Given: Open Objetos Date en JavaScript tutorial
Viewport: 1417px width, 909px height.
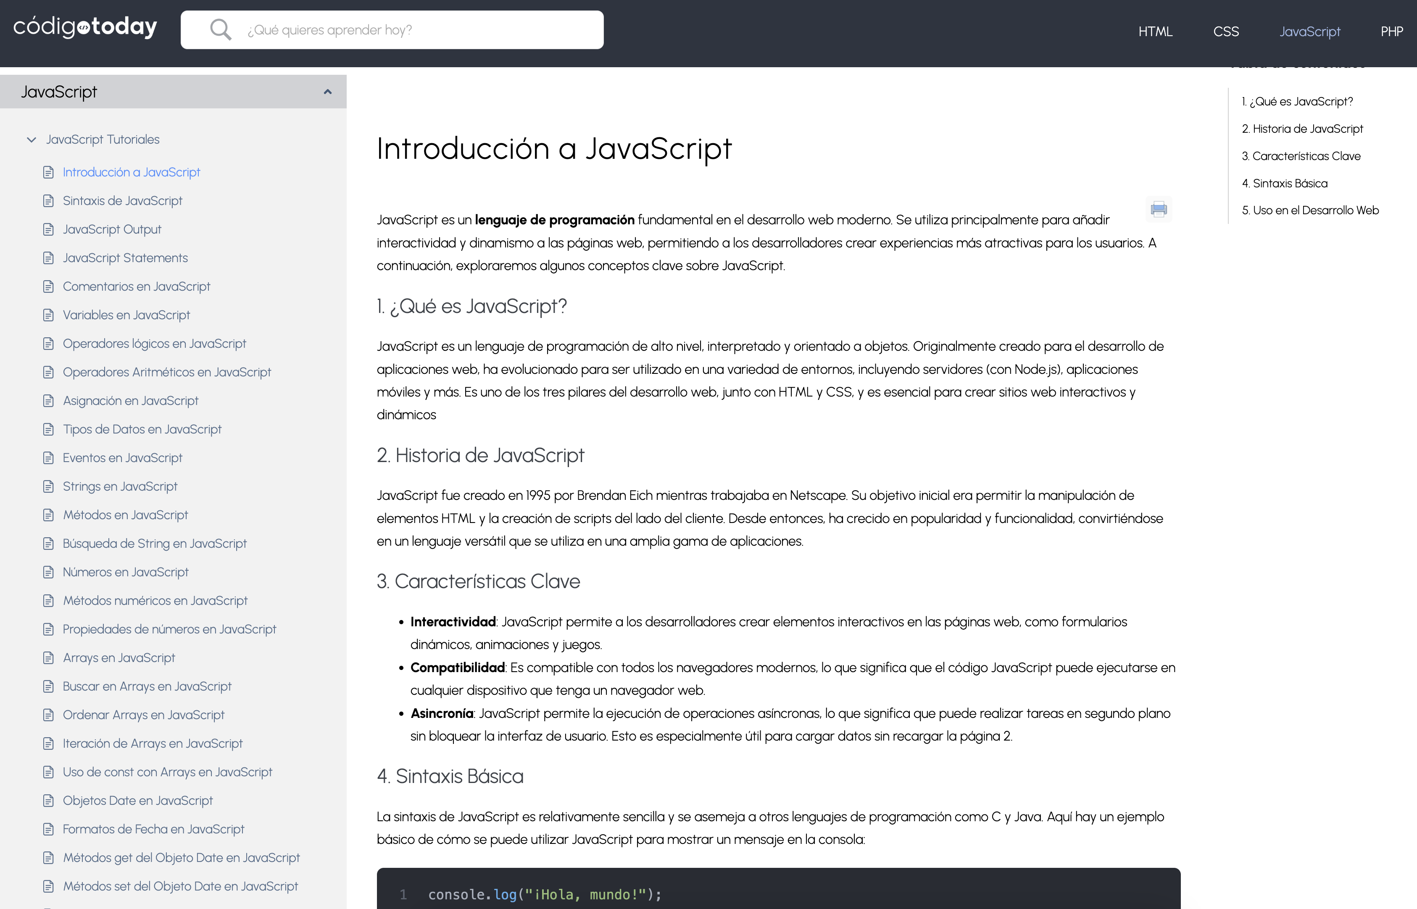Looking at the screenshot, I should (x=137, y=801).
